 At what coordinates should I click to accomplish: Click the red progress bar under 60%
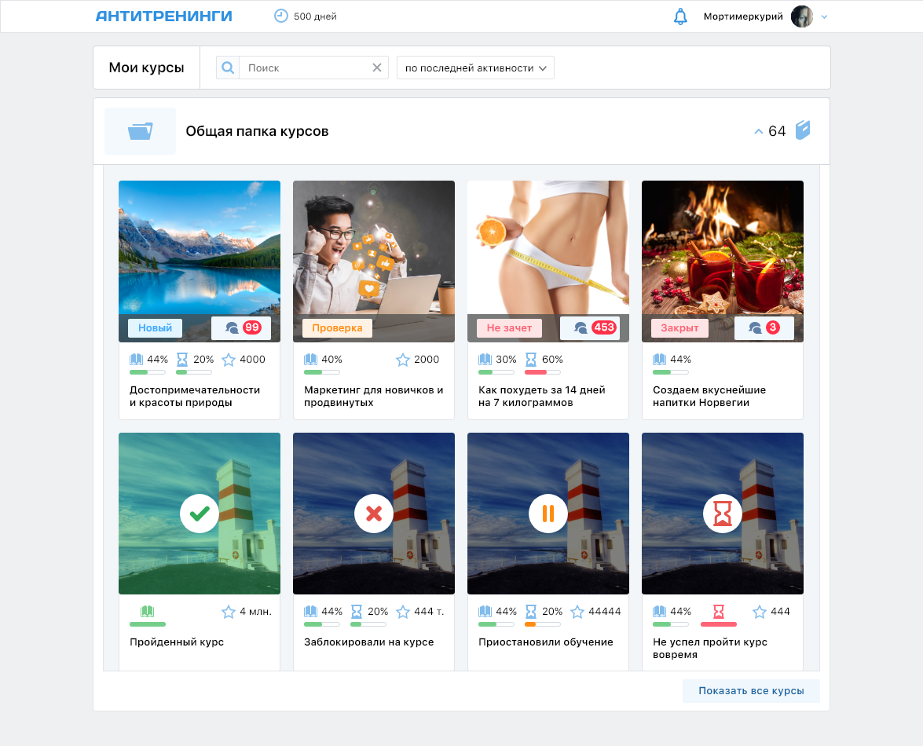tap(542, 372)
